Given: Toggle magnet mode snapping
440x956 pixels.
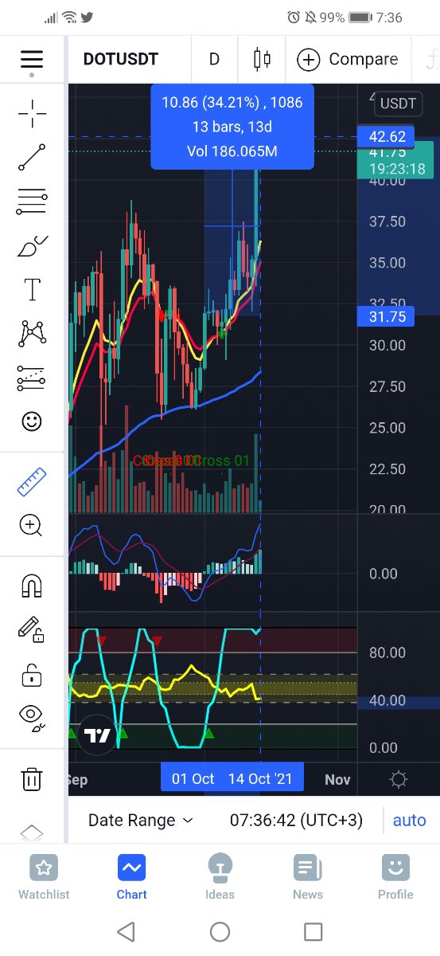Looking at the screenshot, I should click(x=32, y=586).
